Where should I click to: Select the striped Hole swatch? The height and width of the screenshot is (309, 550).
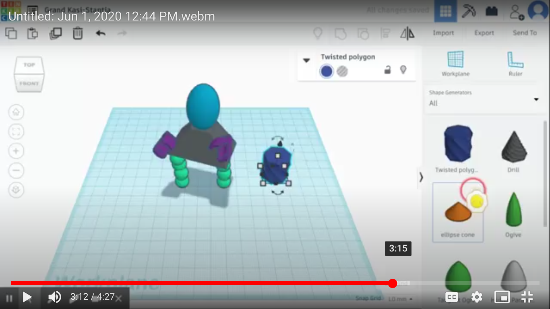[342, 72]
